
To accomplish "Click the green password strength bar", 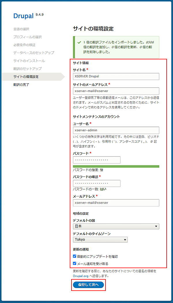I will [116, 166].
